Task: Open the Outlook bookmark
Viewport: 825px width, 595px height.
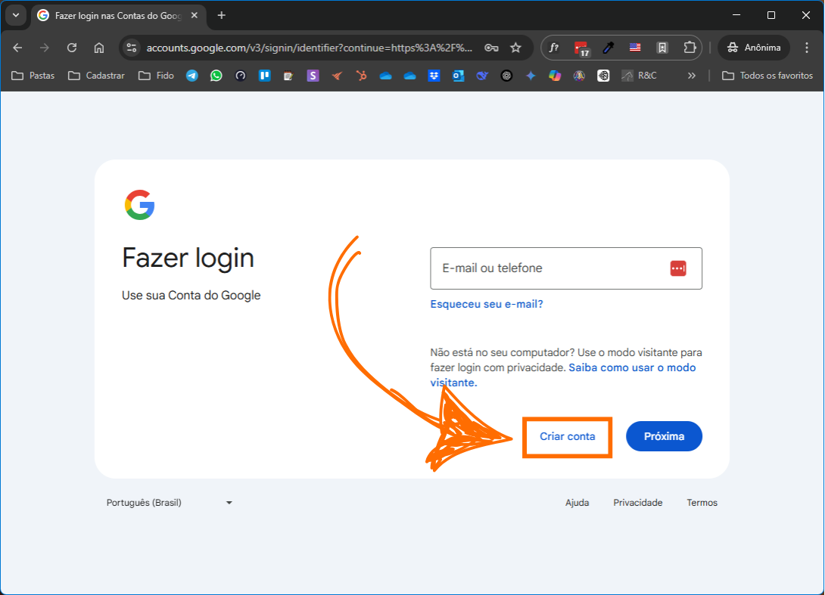Action: point(458,76)
